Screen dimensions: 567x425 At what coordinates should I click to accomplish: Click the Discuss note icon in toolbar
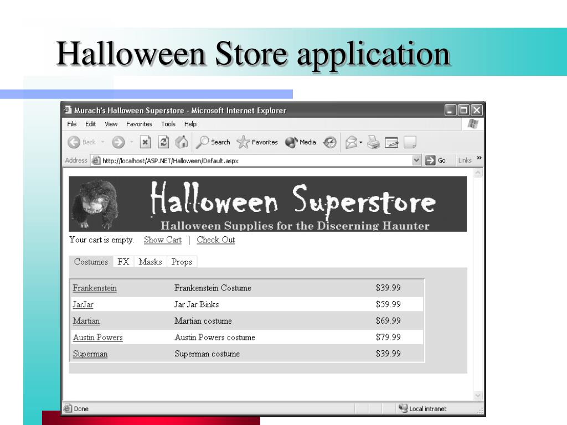pyautogui.click(x=410, y=142)
